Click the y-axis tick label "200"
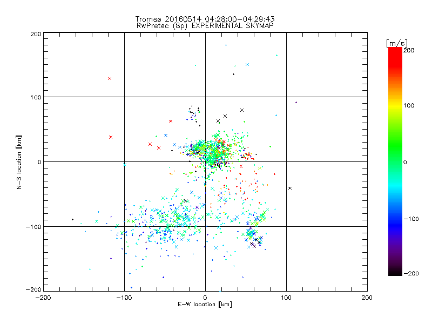 coord(36,34)
